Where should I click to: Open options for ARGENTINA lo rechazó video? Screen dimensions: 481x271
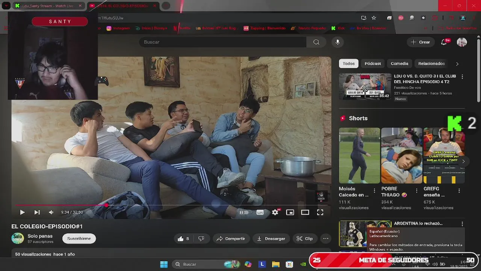tap(462, 224)
